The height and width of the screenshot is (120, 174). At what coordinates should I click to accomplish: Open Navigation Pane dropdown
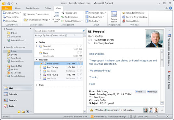[96, 13]
